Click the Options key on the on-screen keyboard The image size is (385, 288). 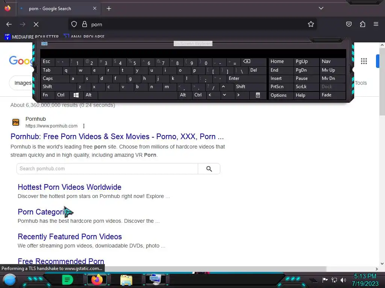[x=281, y=95]
